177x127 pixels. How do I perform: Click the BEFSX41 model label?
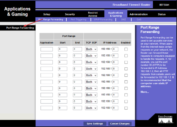[164, 5]
